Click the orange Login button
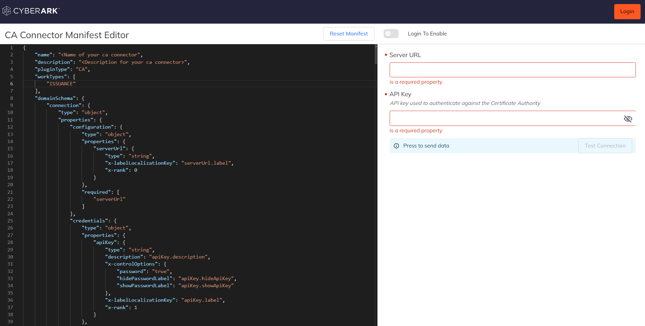 [627, 11]
